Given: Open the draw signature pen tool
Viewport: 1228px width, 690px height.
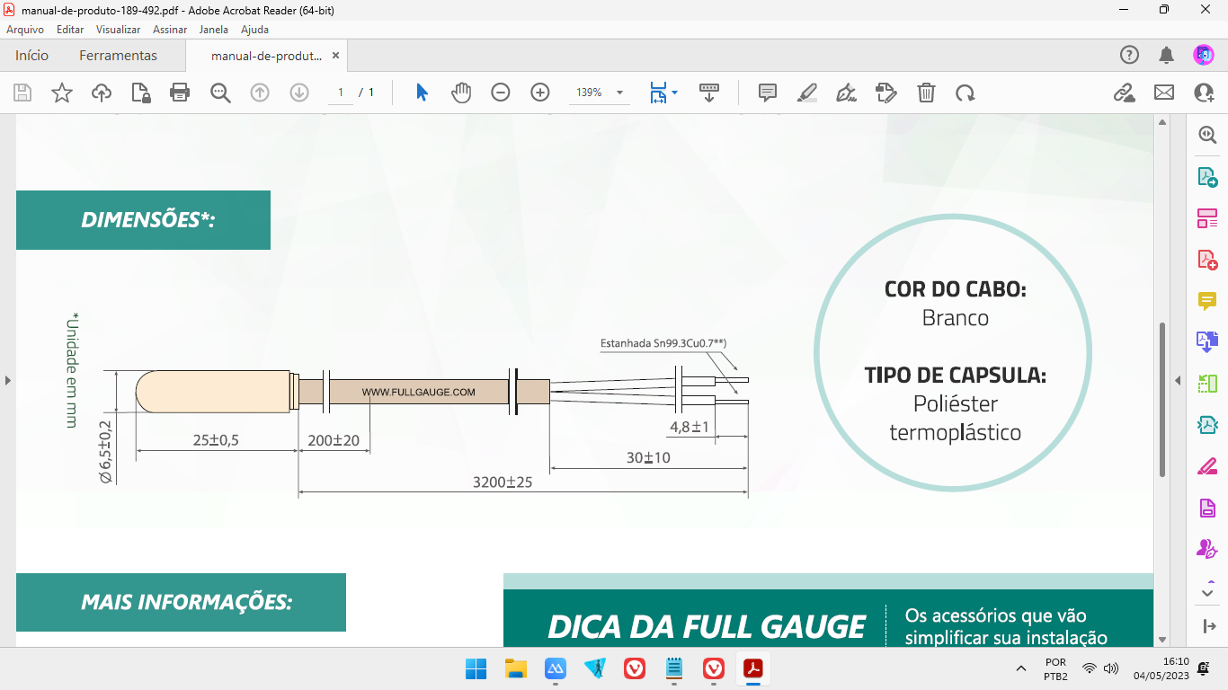Looking at the screenshot, I should (846, 93).
